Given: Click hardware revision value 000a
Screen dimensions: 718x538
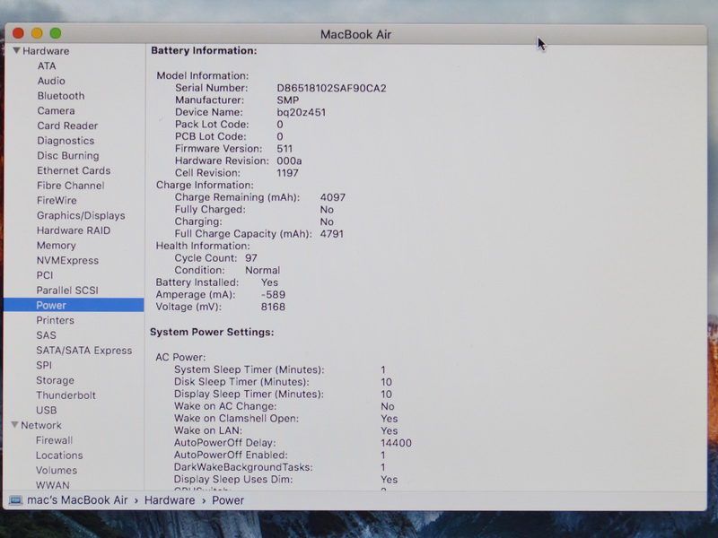Looking at the screenshot, I should (289, 161).
